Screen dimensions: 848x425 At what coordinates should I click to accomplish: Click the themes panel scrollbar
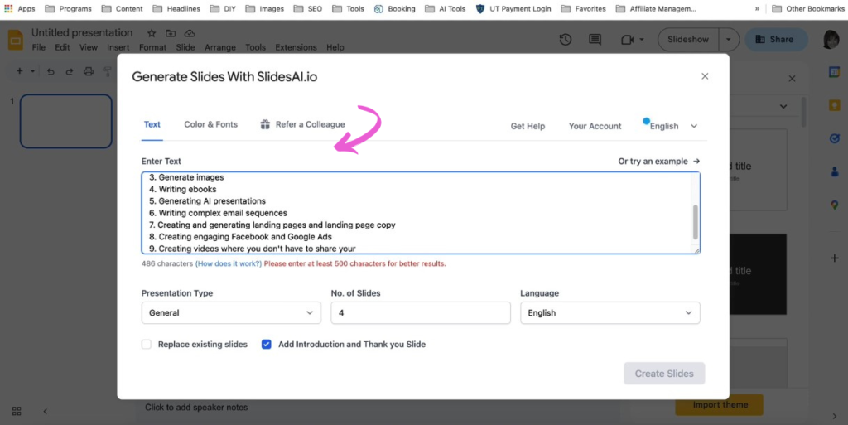(803, 111)
